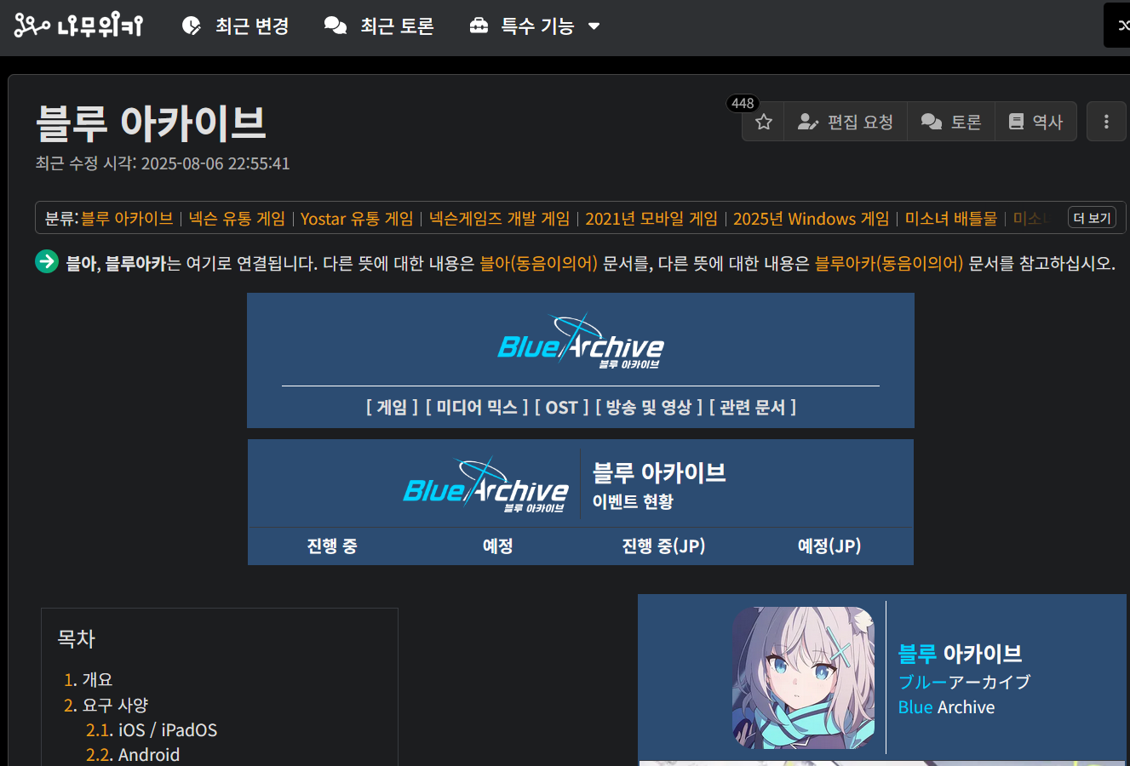Expand categories with 더 보기 button
The image size is (1130, 766).
click(1092, 218)
